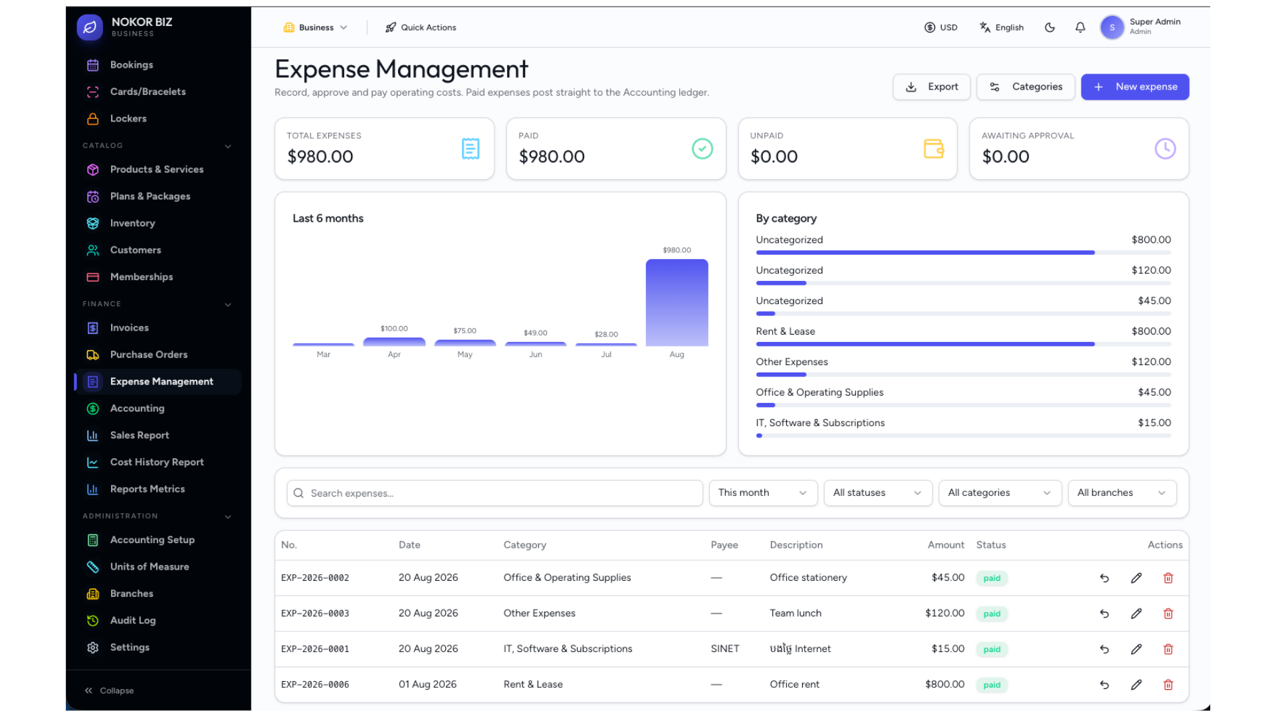The height and width of the screenshot is (717, 1276).
Task: Click the Paid checkmark icon
Action: [x=702, y=149]
